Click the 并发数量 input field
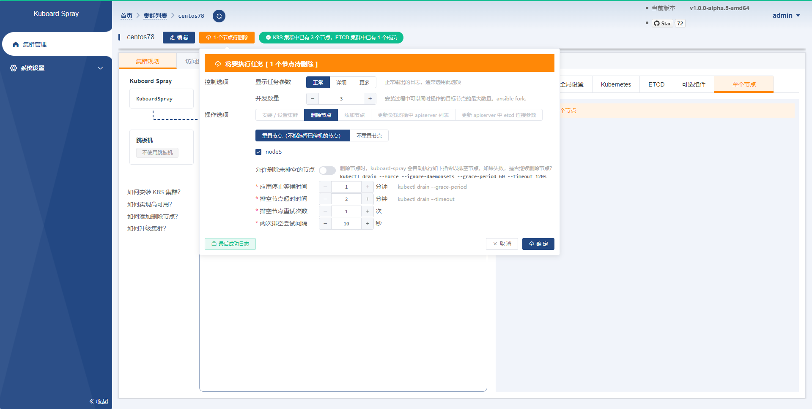Image resolution: width=812 pixels, height=409 pixels. coord(341,99)
